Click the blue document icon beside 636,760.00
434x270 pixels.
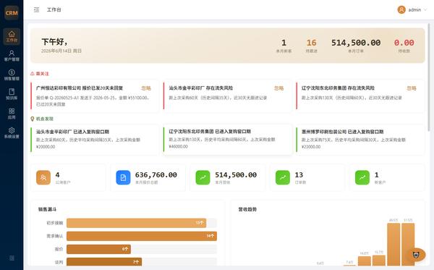coord(123,177)
